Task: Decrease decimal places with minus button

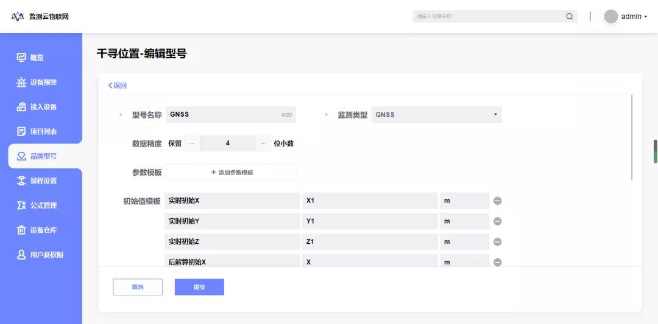Action: [193, 143]
